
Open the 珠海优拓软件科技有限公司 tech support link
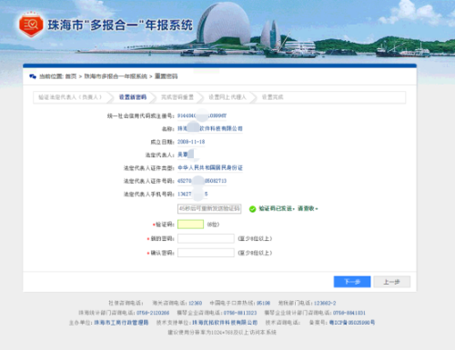[x=225, y=323]
